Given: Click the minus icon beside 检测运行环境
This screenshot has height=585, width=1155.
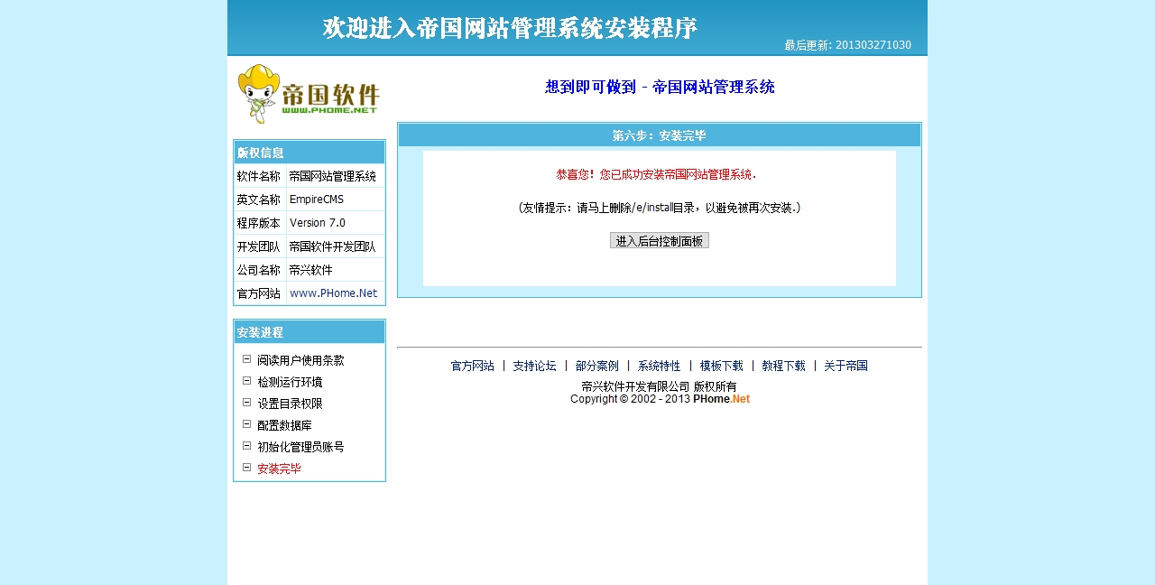Looking at the screenshot, I should (246, 381).
